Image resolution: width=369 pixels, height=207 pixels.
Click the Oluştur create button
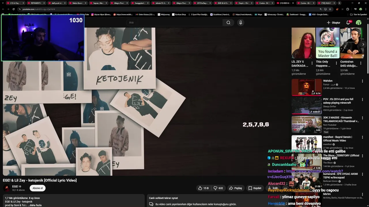pyautogui.click(x=334, y=22)
